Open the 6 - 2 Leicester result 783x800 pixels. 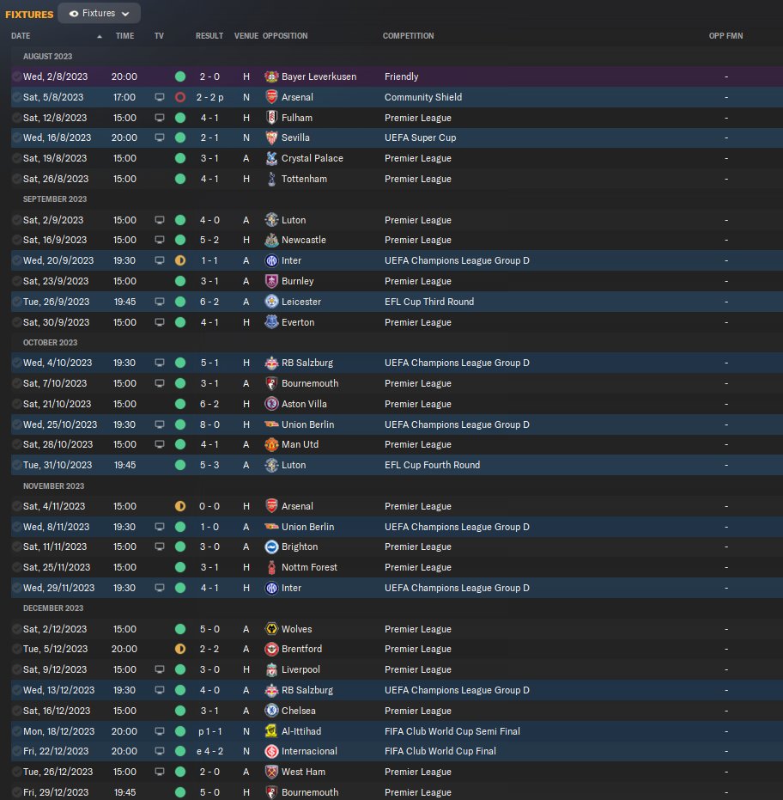pyautogui.click(x=209, y=302)
